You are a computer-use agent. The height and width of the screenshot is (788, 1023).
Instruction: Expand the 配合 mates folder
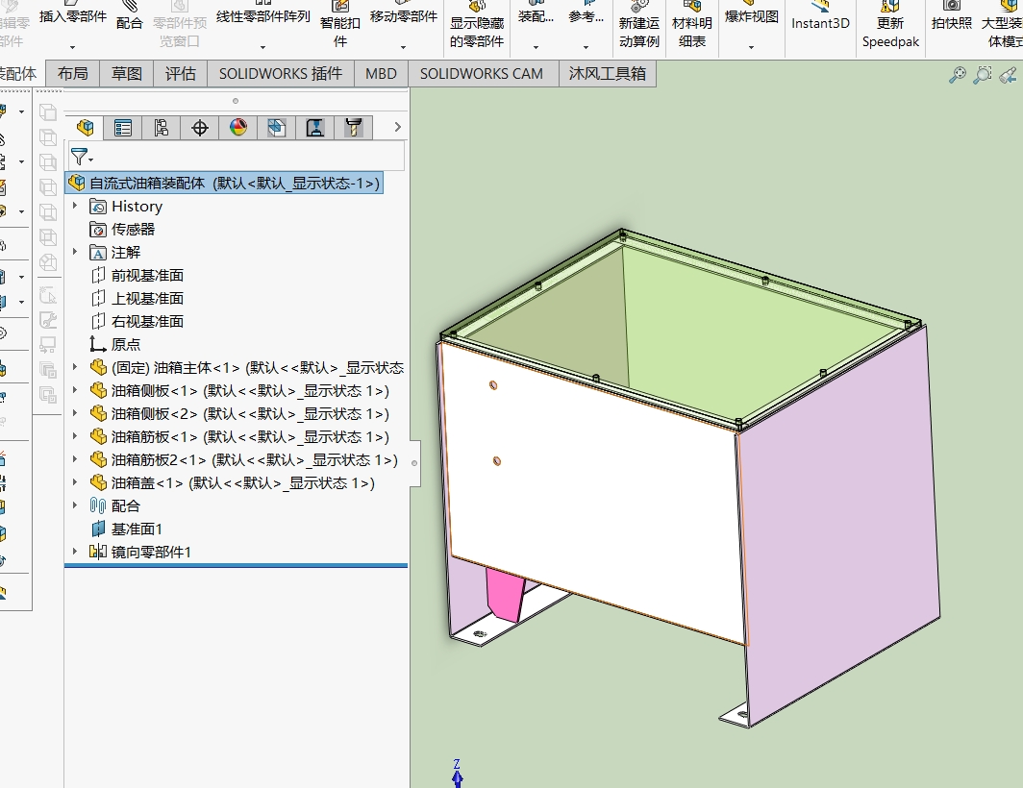coord(77,505)
